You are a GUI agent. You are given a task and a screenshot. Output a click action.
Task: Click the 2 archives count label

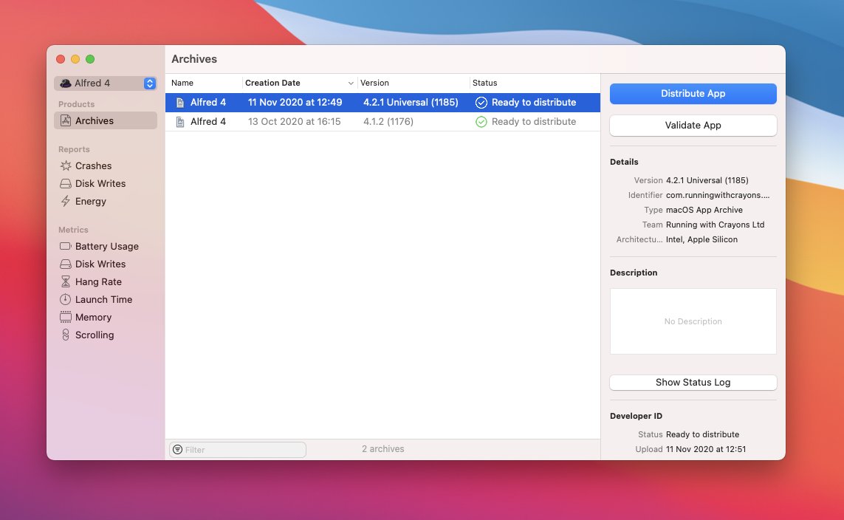(x=382, y=449)
